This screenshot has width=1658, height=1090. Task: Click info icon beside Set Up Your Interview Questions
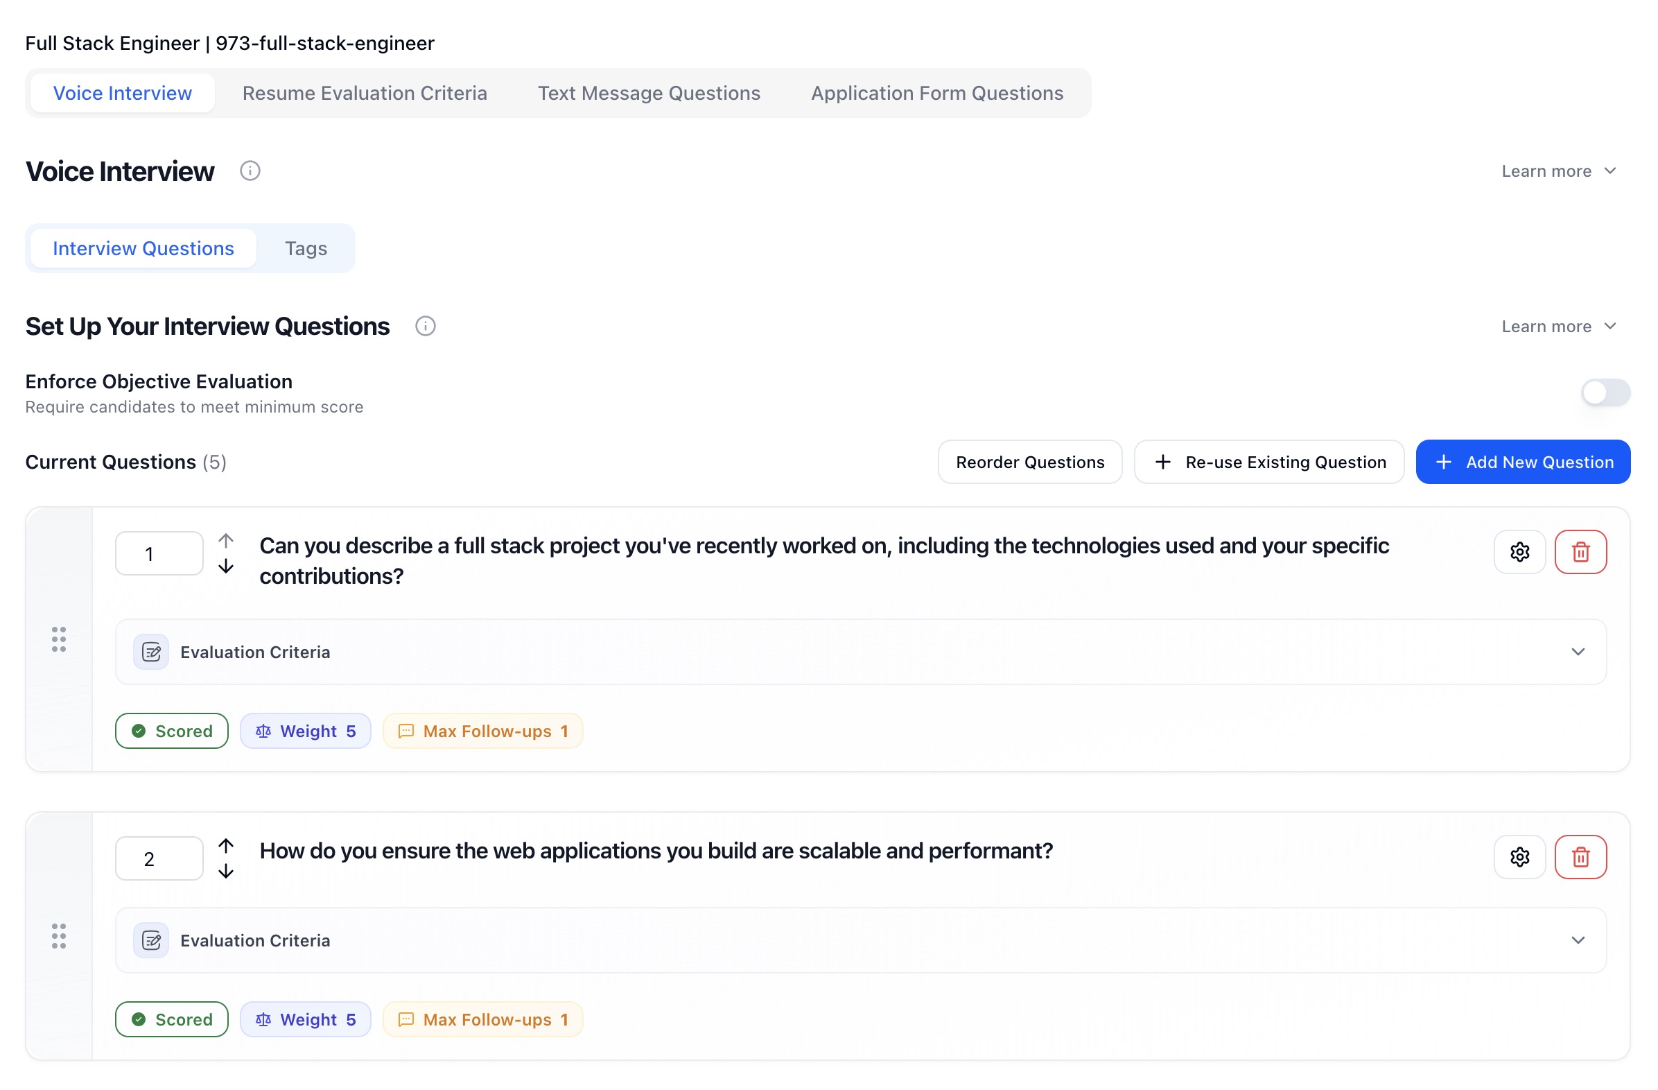pos(425,326)
